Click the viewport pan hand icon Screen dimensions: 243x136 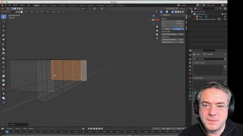tap(157, 31)
